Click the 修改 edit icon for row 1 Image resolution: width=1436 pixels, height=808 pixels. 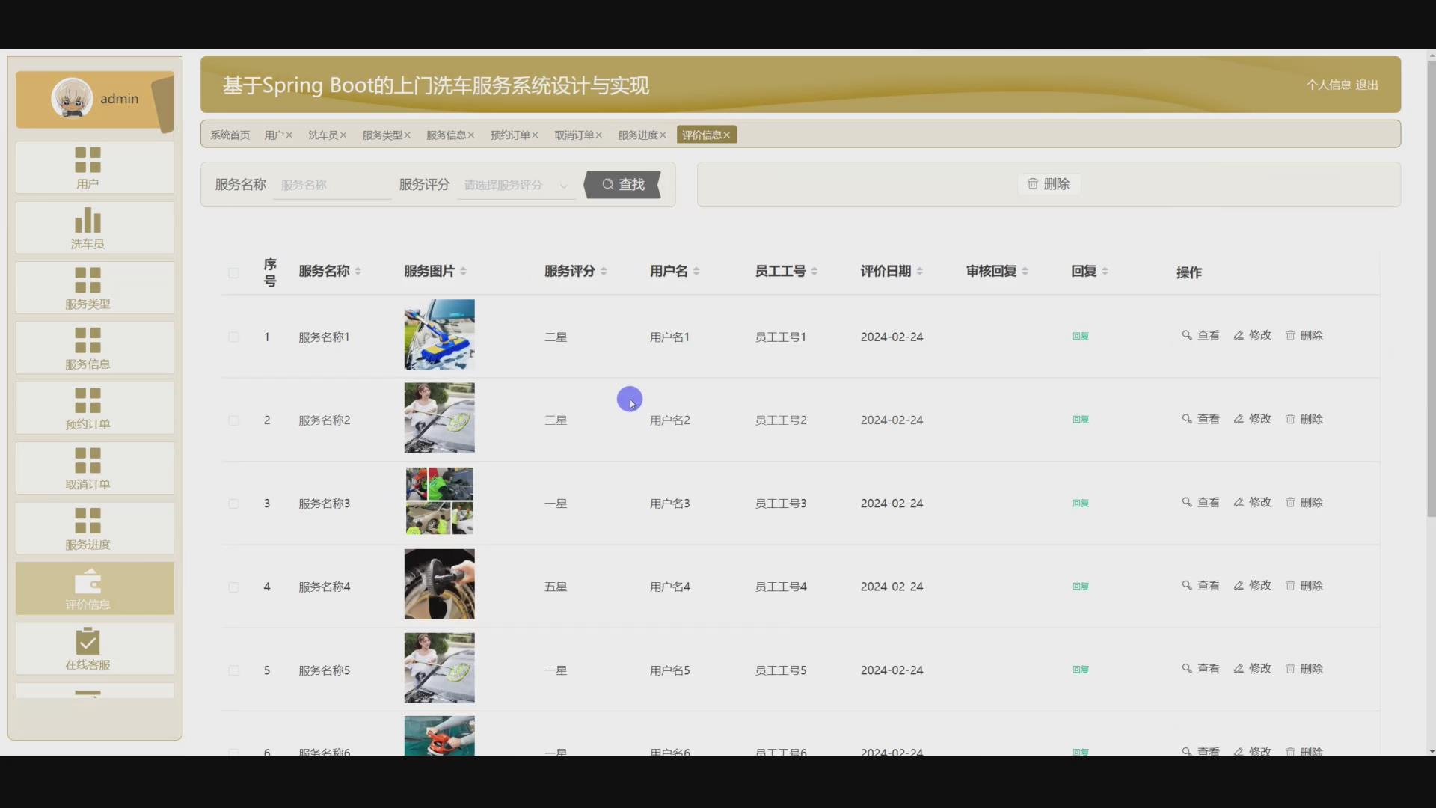click(x=1239, y=336)
